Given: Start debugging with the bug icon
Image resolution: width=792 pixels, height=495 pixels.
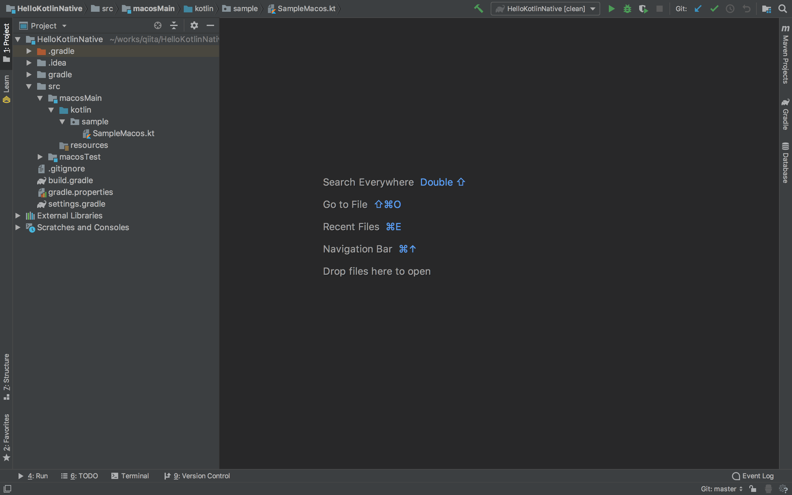Looking at the screenshot, I should [x=627, y=9].
